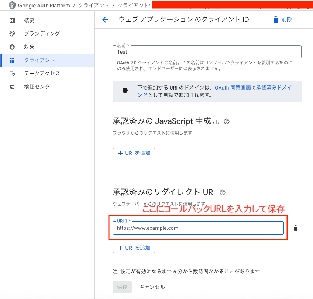Focus the URI 1 input field

point(198,228)
